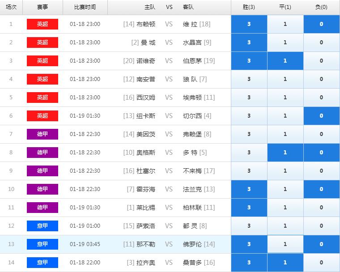Open away team 切尔西
This screenshot has width=340, height=272.
click(192, 115)
